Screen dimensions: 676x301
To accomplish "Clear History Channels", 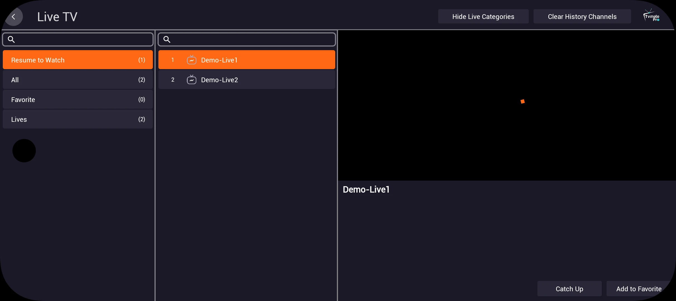I will pos(582,16).
